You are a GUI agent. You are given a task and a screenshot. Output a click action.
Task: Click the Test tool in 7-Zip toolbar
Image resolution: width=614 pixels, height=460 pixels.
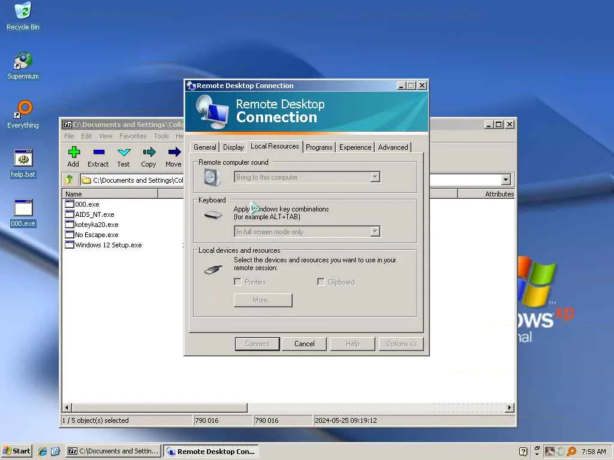[124, 157]
